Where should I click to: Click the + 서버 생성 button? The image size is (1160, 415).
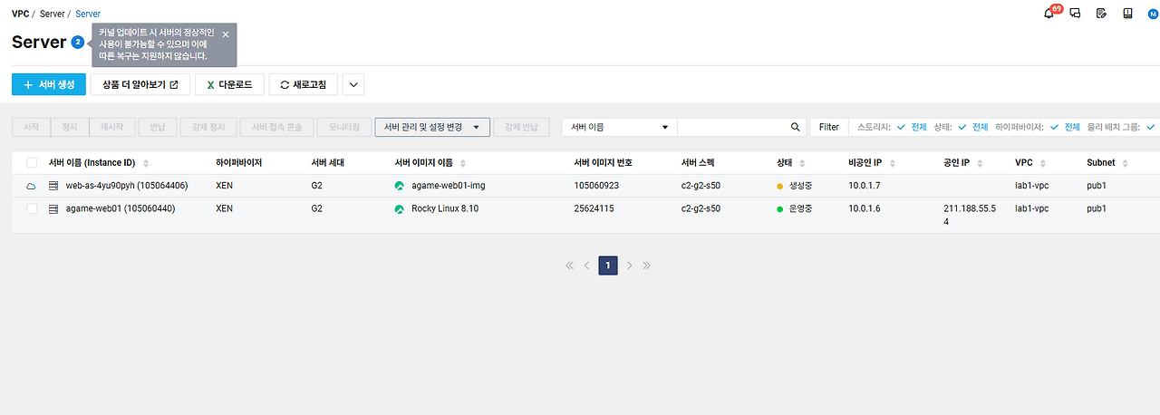[x=49, y=84]
